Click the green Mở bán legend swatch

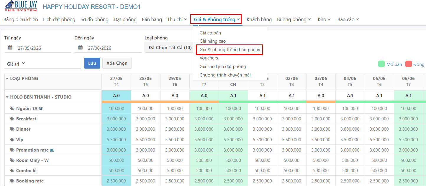point(381,64)
